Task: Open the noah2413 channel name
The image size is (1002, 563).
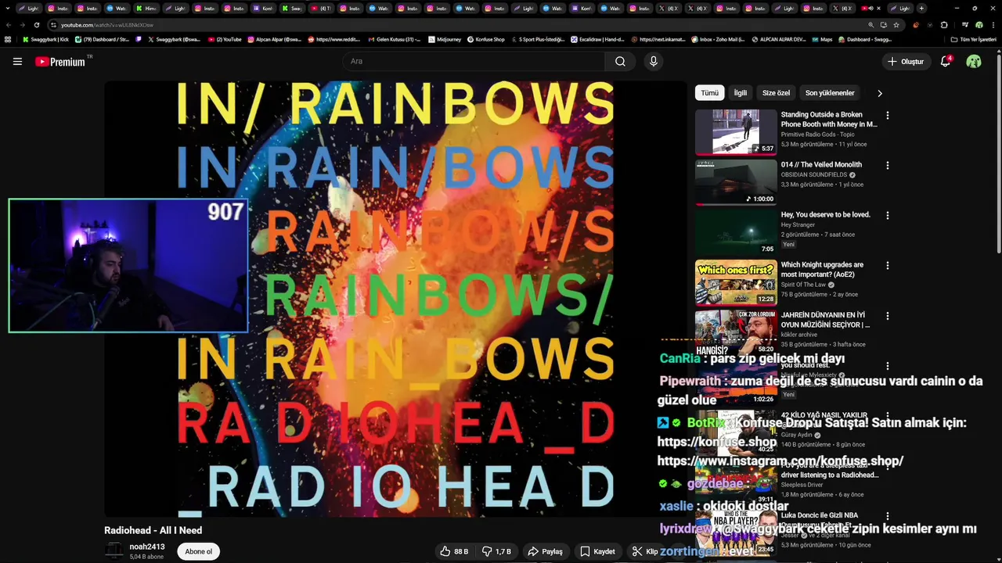Action: click(x=147, y=547)
